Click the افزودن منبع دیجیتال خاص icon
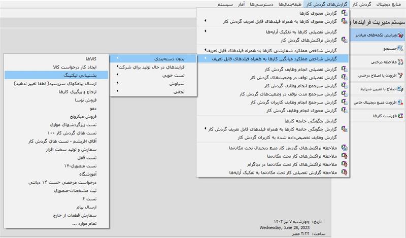The width and height of the screenshot is (406, 238). point(401,102)
